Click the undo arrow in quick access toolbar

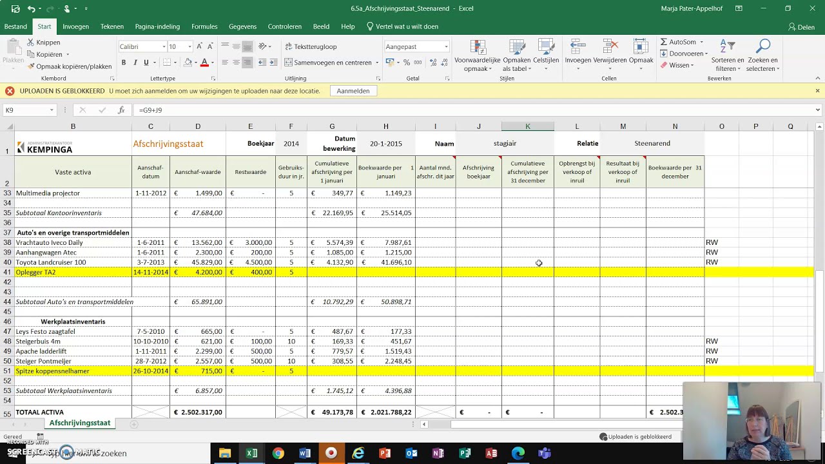coord(32,8)
